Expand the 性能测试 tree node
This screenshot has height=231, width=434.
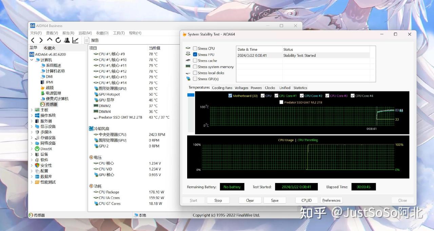(x=32, y=182)
